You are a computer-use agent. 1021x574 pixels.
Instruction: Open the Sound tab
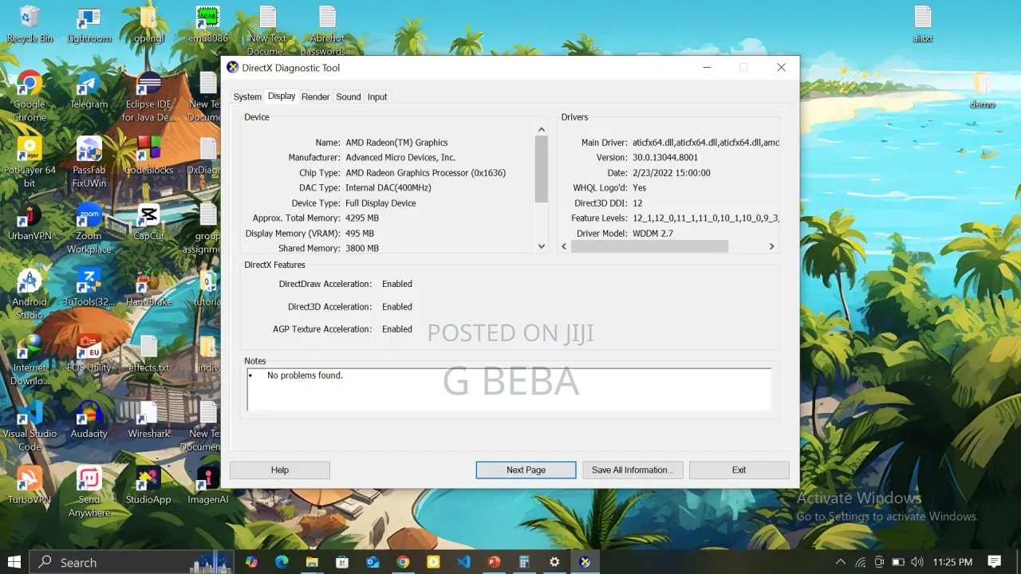coord(348,97)
